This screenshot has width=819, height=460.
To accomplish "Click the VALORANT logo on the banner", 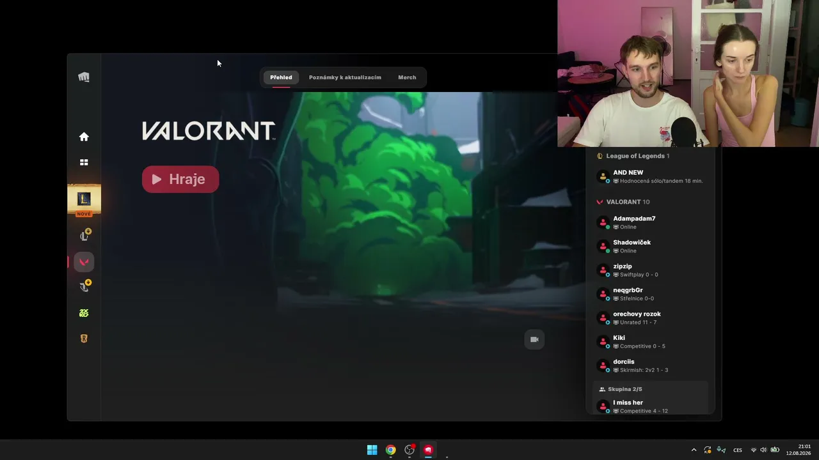I will 209,131.
